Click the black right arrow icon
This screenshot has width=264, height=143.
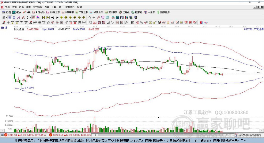[x=57, y=18]
